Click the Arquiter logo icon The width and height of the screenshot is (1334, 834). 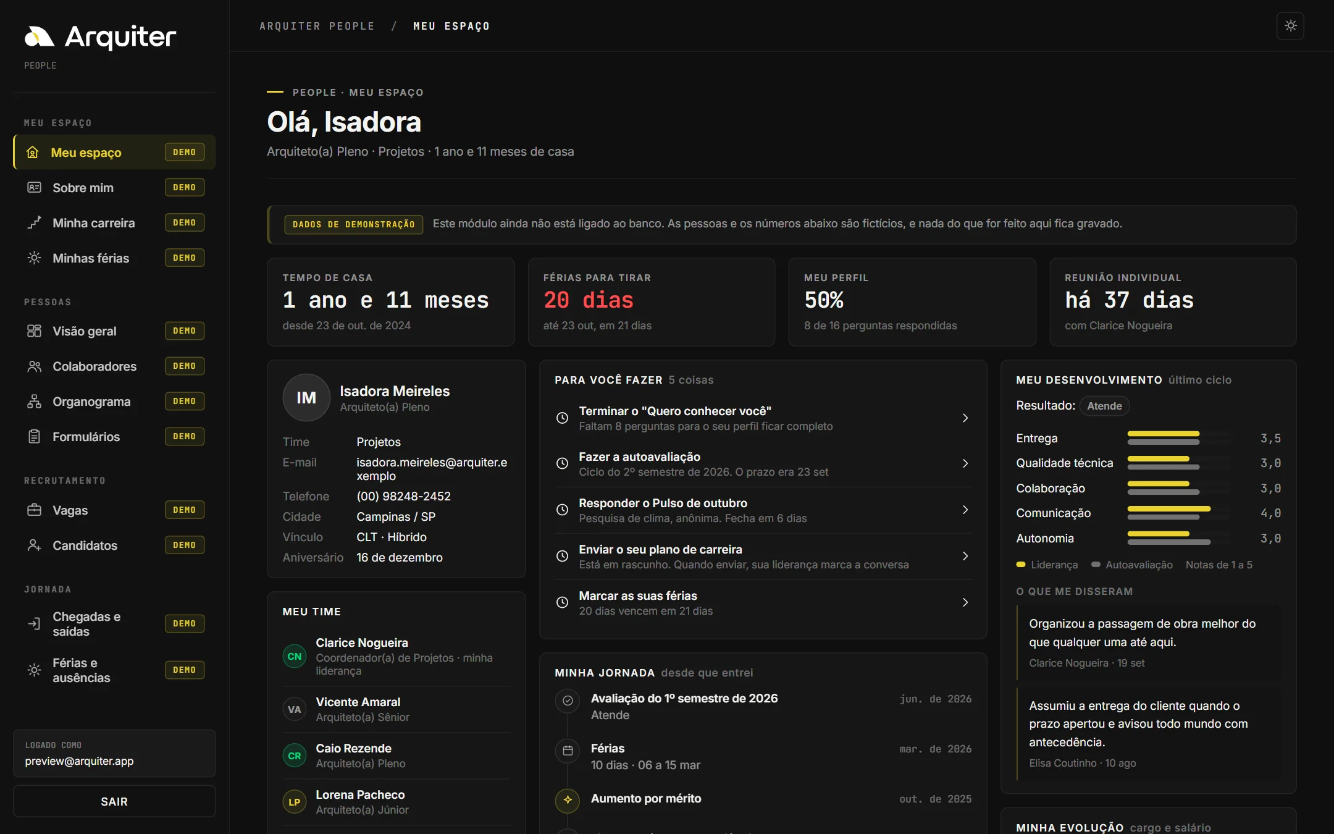(40, 37)
